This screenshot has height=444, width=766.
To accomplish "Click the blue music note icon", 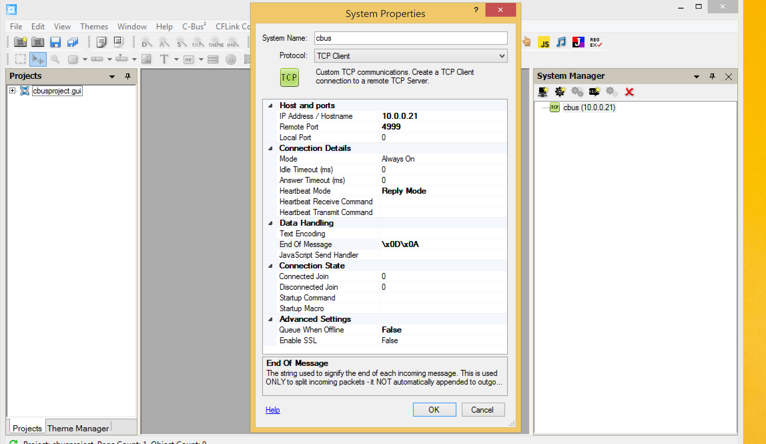I will pos(561,42).
